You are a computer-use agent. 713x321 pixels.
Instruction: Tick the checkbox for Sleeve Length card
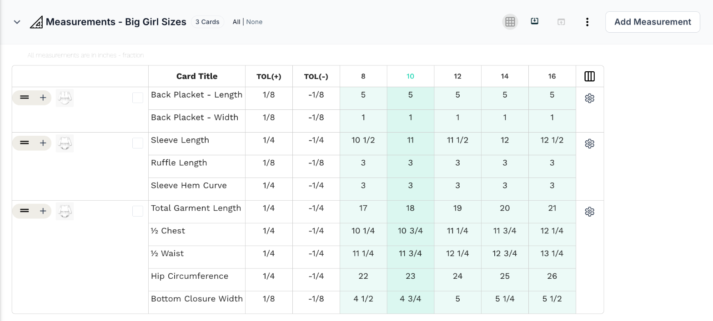138,143
